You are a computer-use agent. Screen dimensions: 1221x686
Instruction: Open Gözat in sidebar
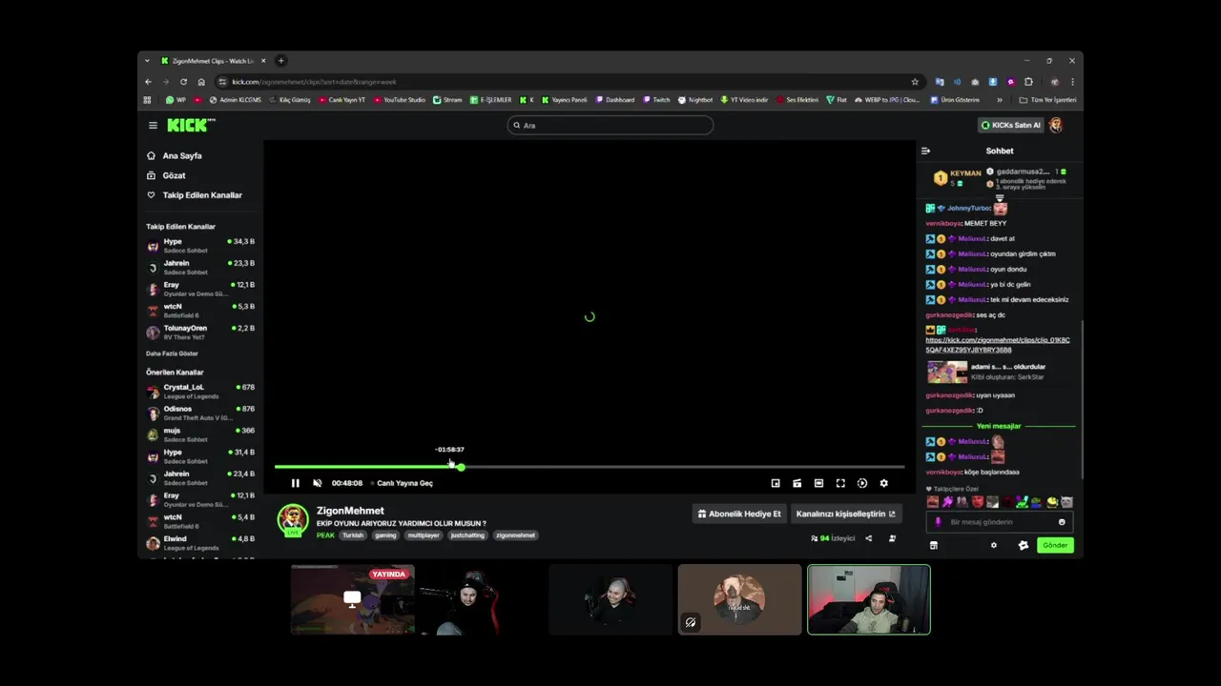click(174, 175)
